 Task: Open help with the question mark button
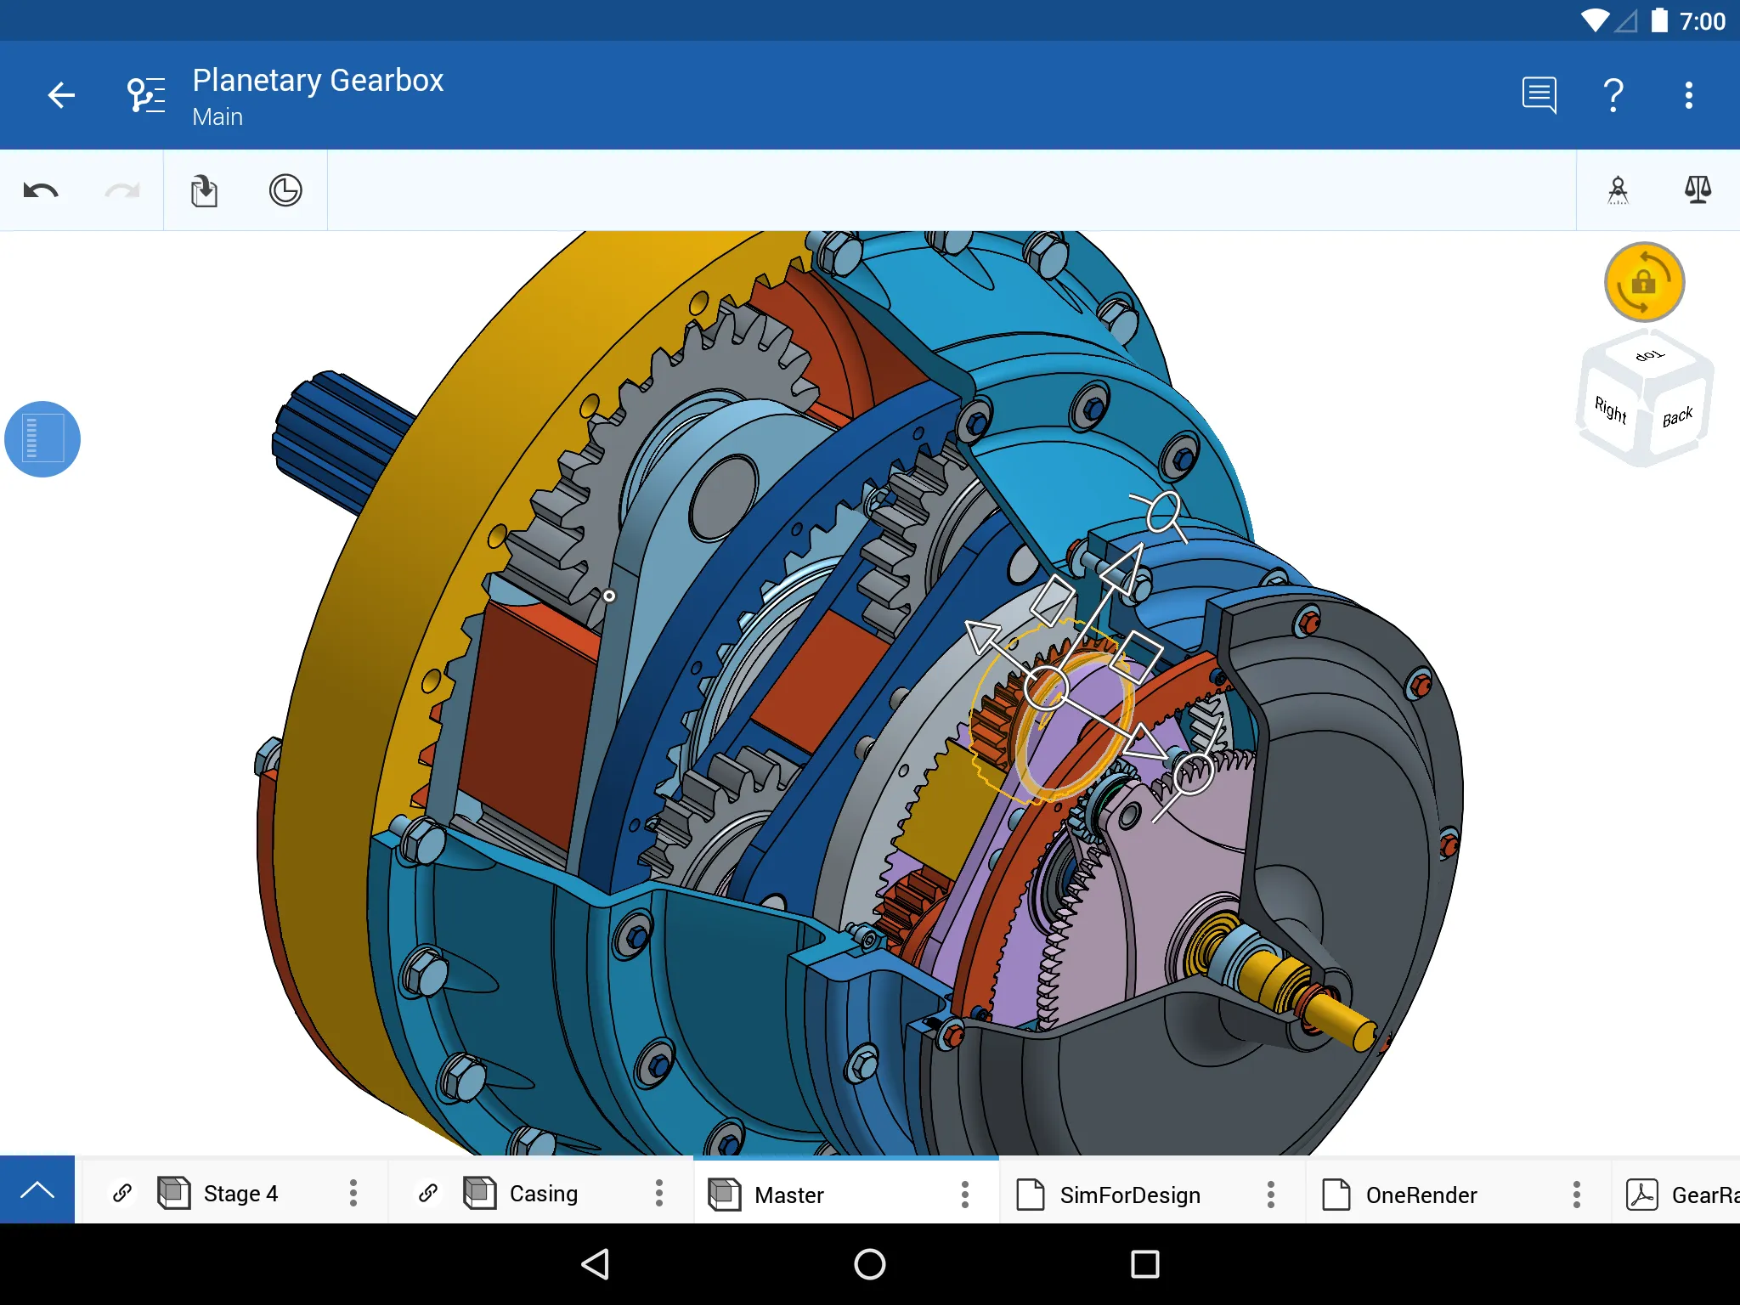tap(1613, 95)
